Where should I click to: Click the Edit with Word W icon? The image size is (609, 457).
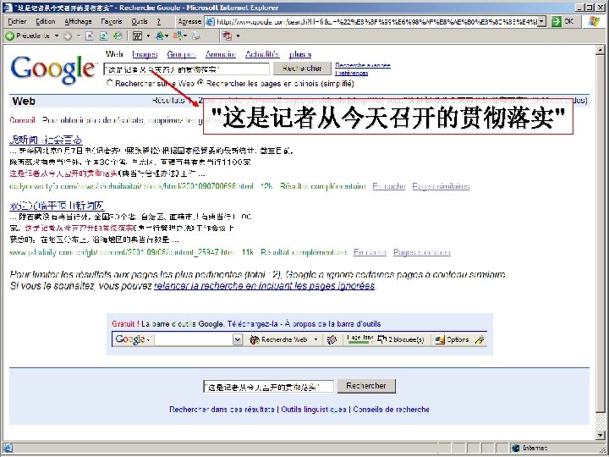click(137, 36)
